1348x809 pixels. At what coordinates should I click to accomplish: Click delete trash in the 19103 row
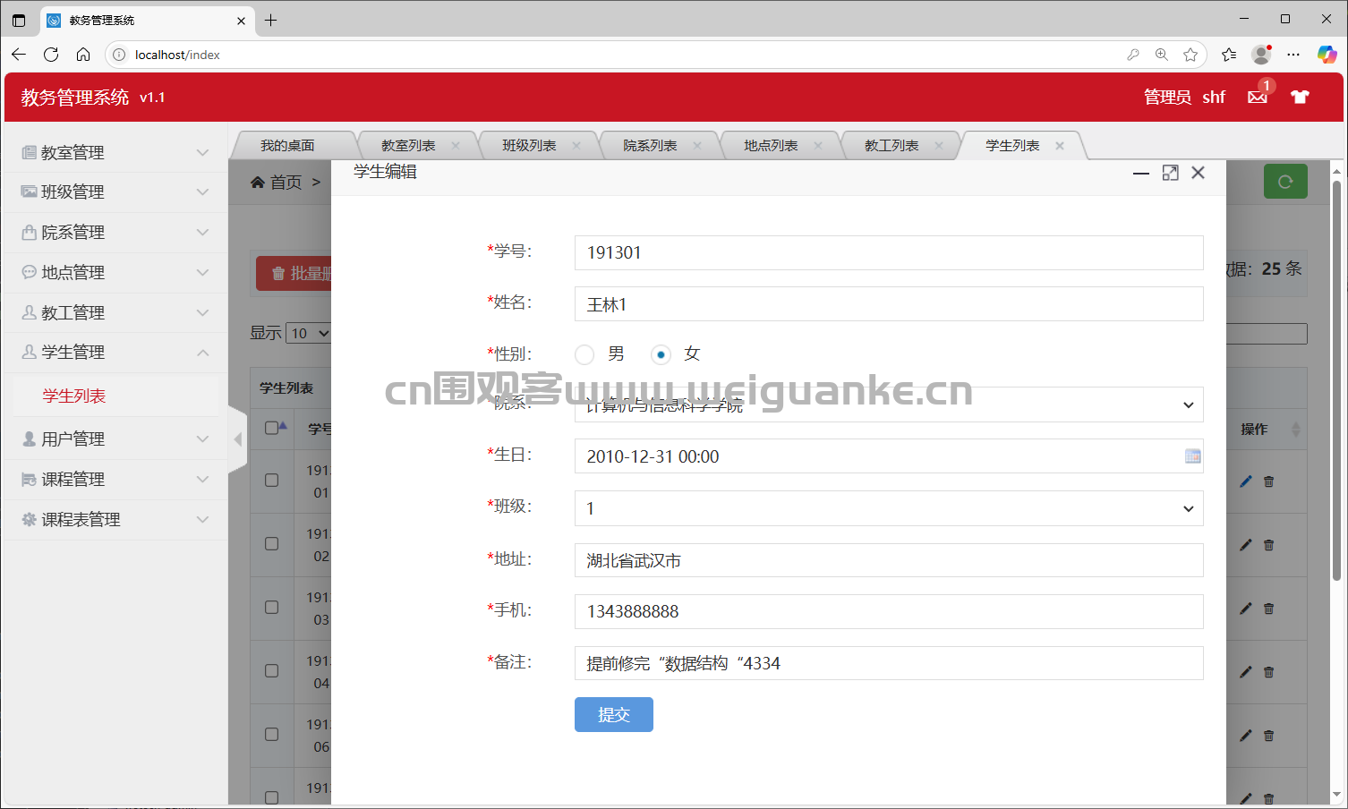point(1268,609)
